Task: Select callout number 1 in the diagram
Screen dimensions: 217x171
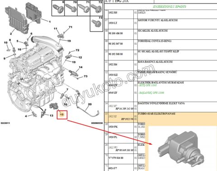Action: click(50, 22)
